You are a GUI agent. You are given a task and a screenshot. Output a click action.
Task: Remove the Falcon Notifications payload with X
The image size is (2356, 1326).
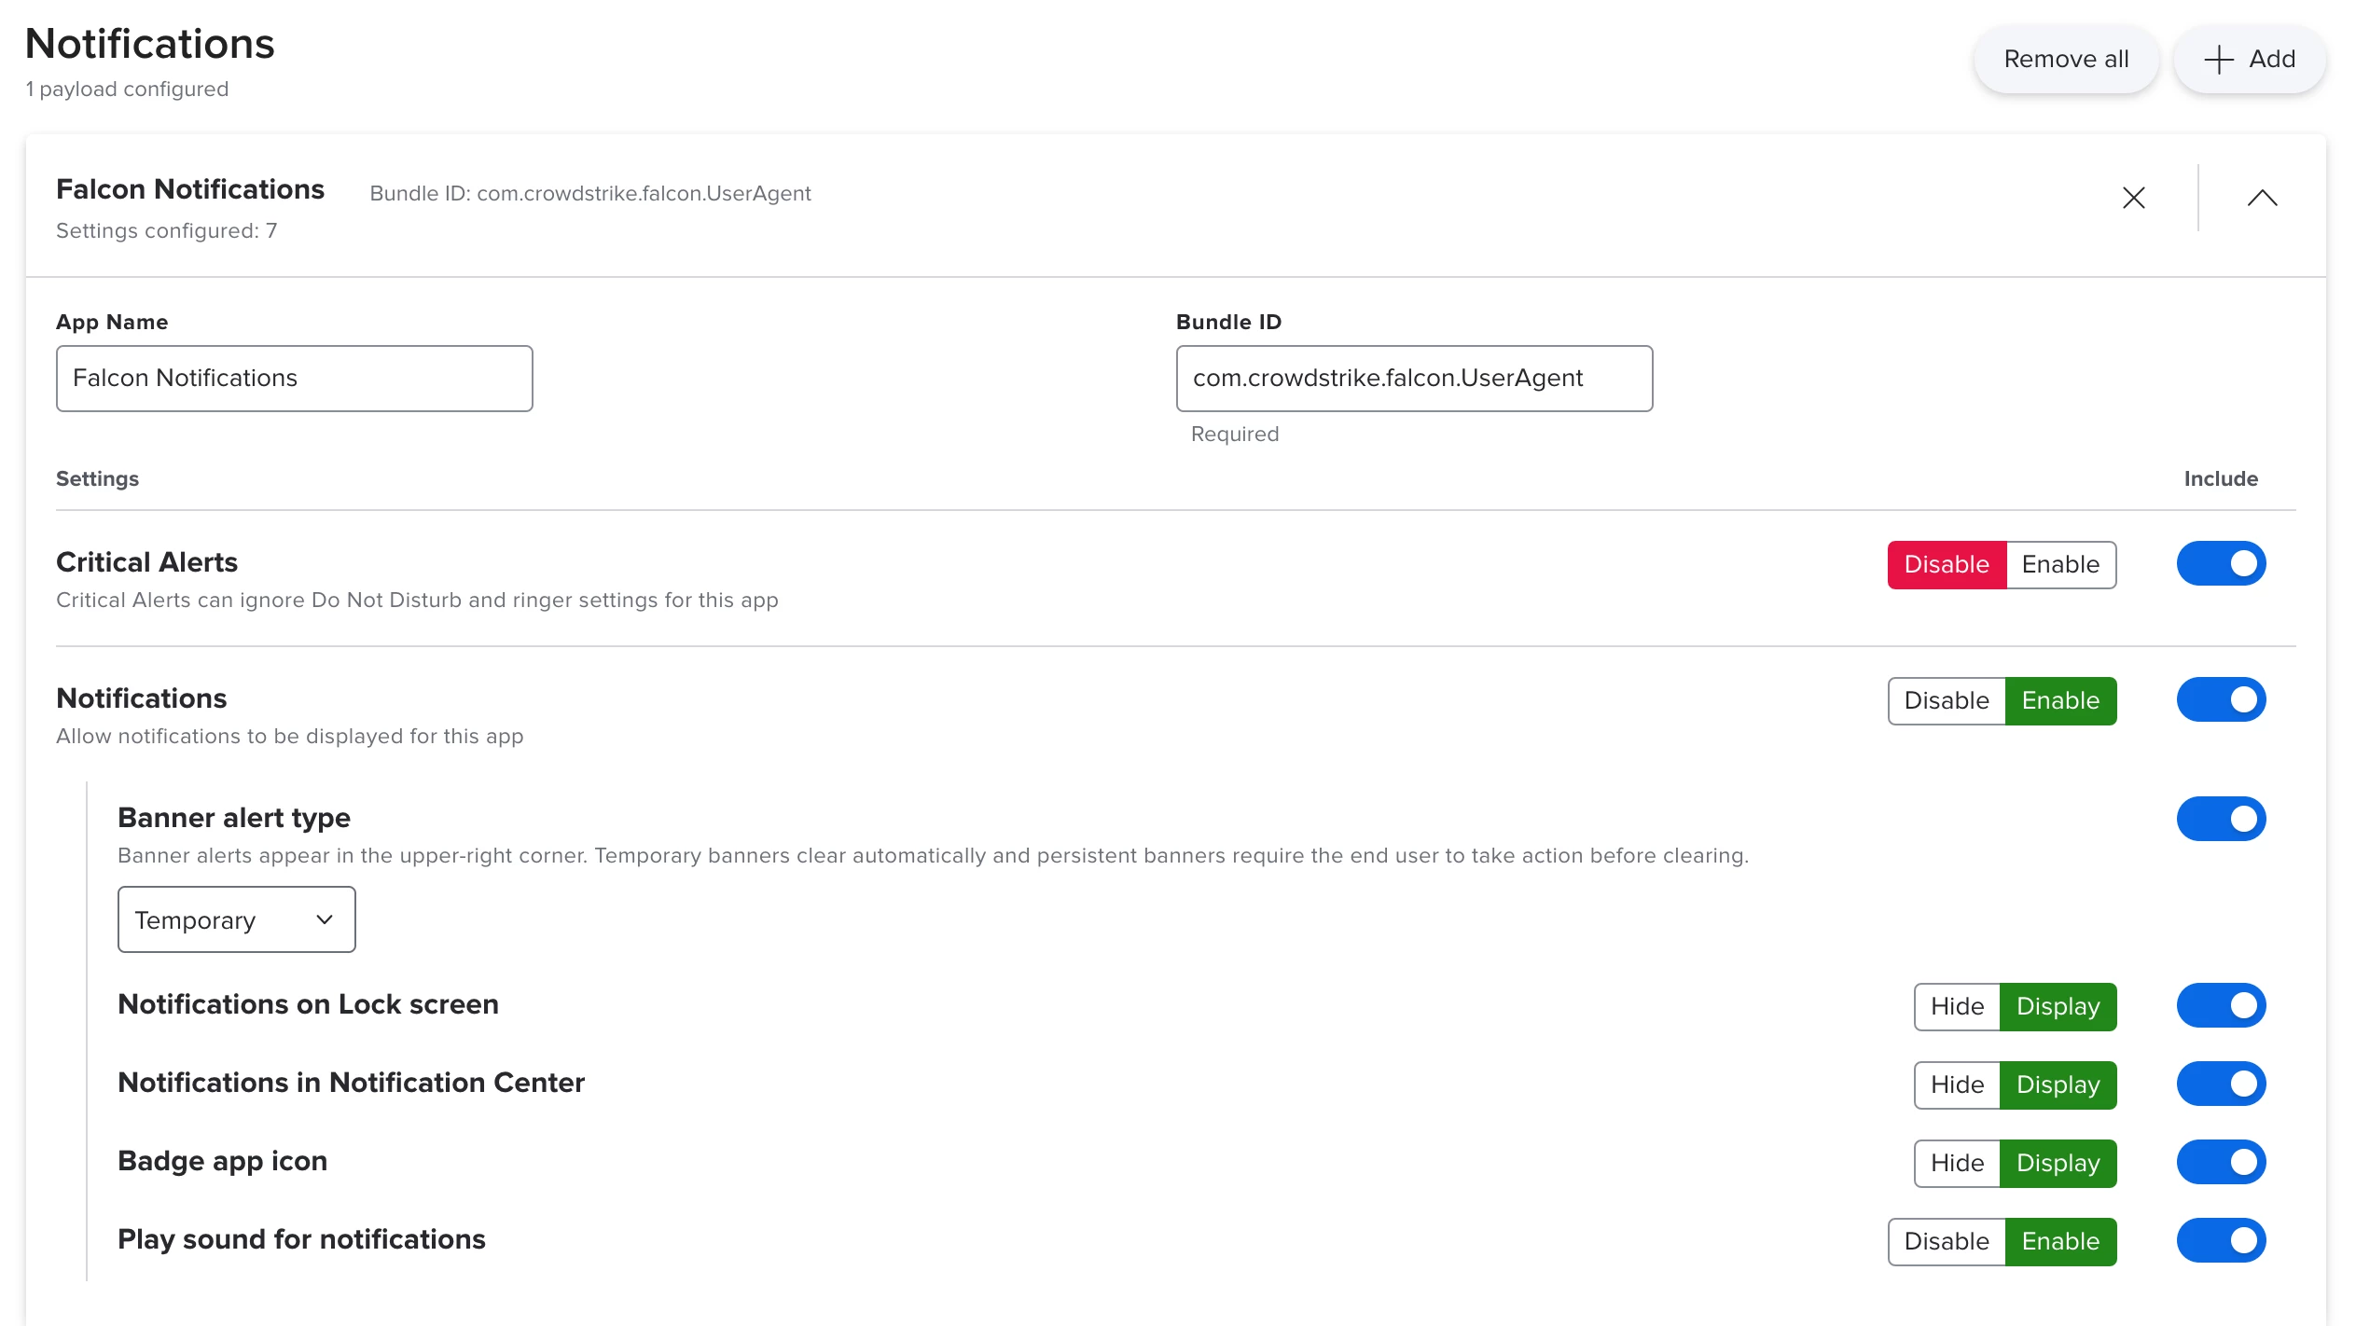[2134, 198]
